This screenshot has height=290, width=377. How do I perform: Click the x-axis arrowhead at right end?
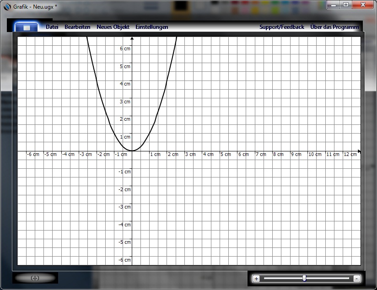click(359, 151)
